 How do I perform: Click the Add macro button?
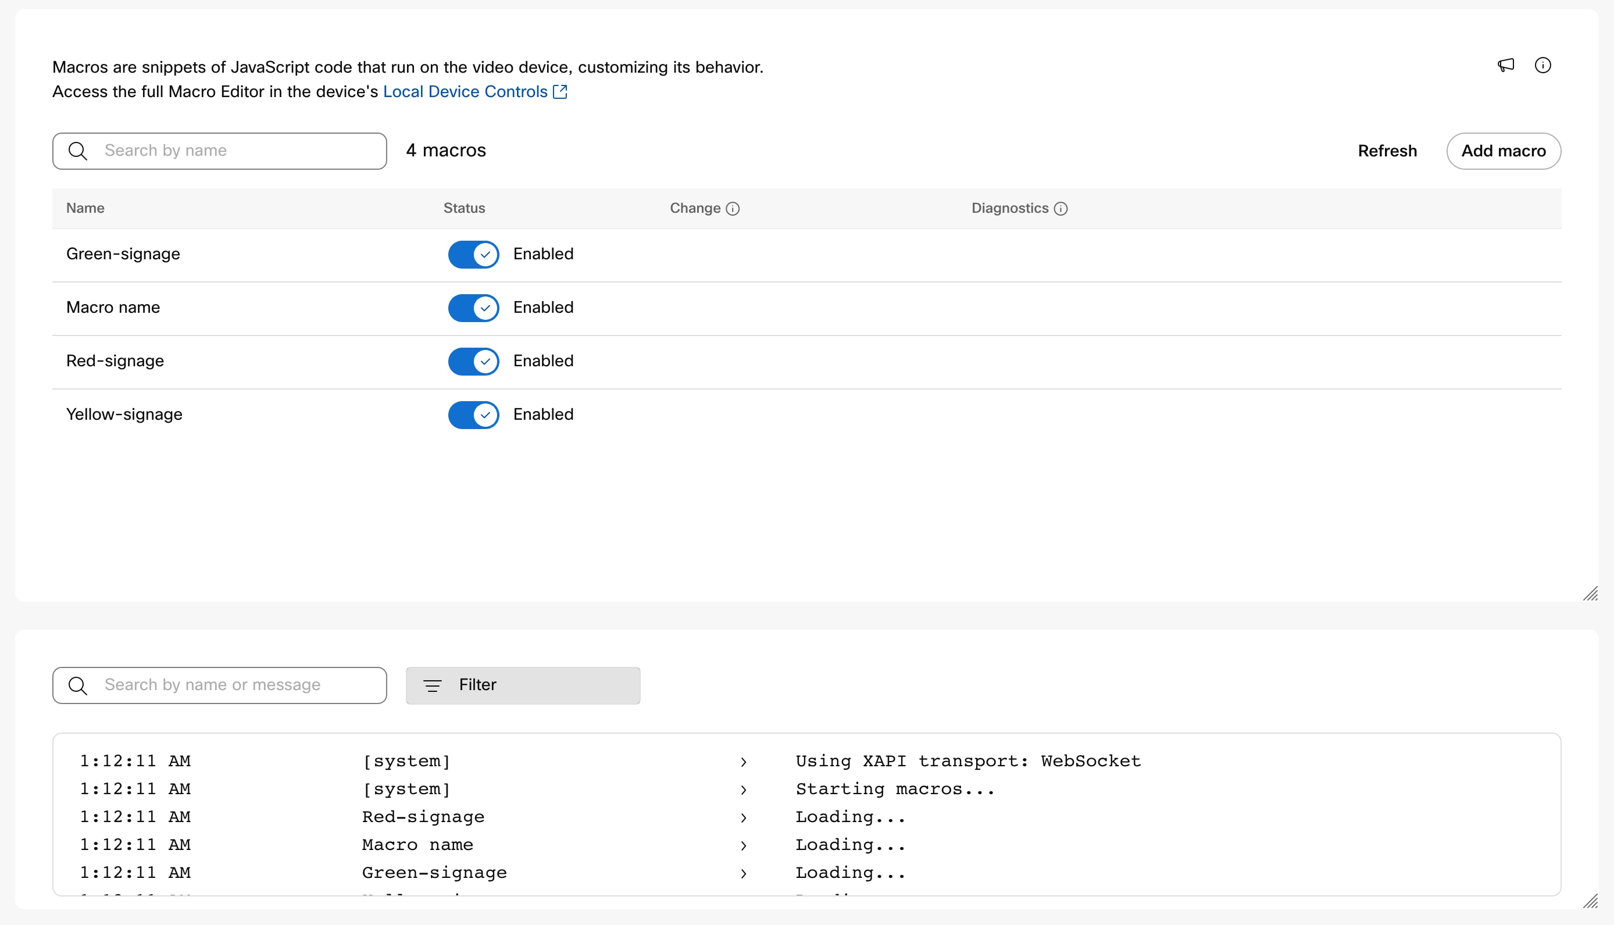[x=1503, y=151]
